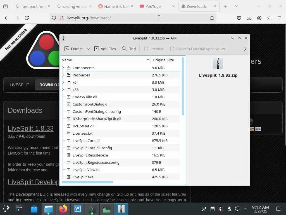Open Dolphin file manager from taskbar
This screenshot has width=286, height=215.
coord(48,209)
